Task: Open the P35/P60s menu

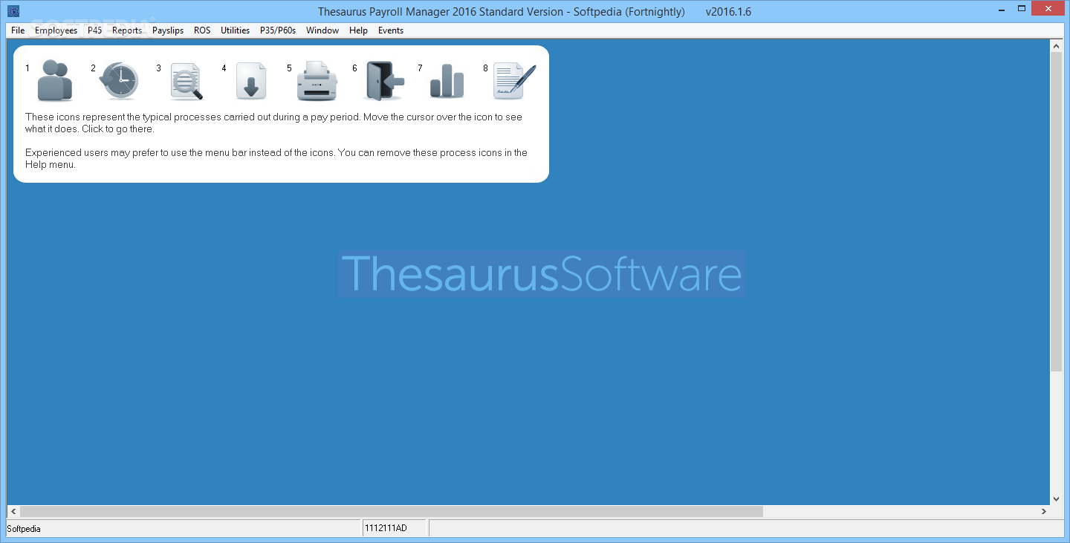Action: pos(278,30)
